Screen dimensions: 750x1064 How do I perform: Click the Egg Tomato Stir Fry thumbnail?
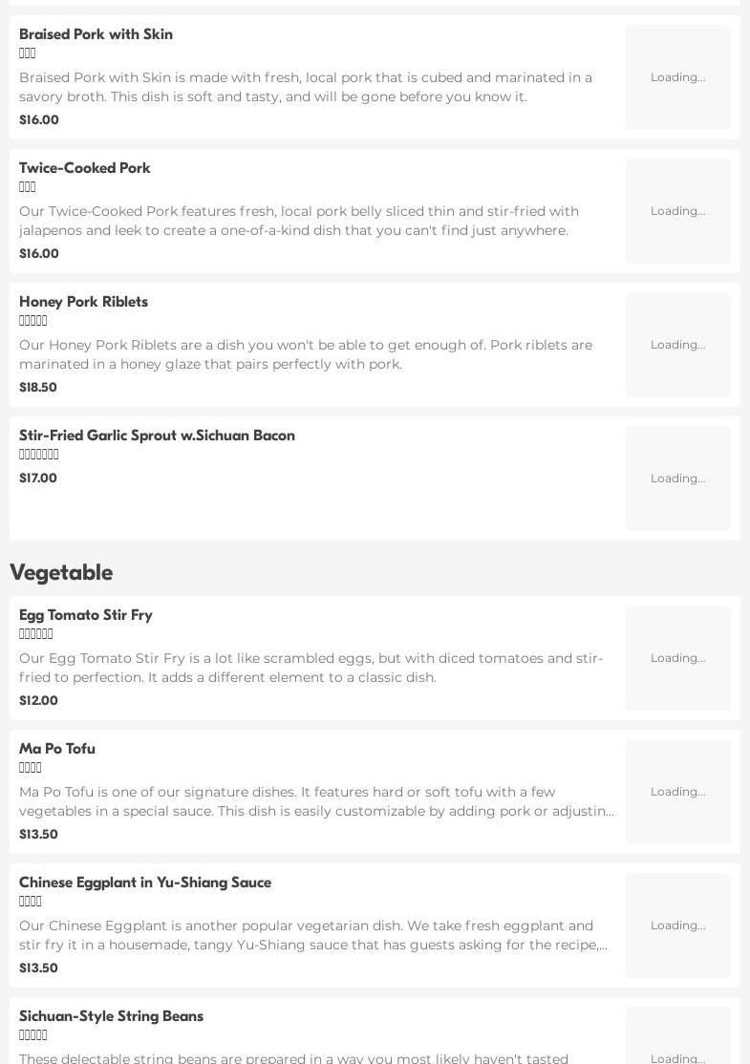[677, 658]
